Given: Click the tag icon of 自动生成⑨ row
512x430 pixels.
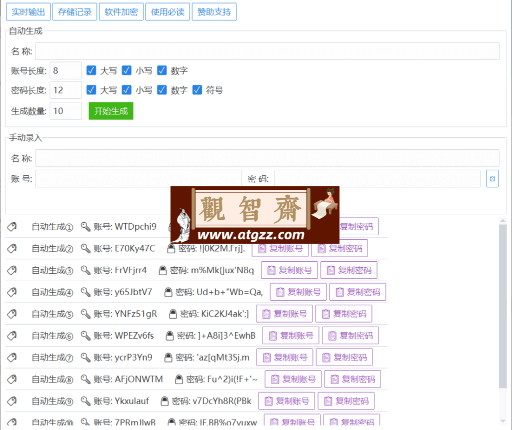Looking at the screenshot, I should [12, 401].
